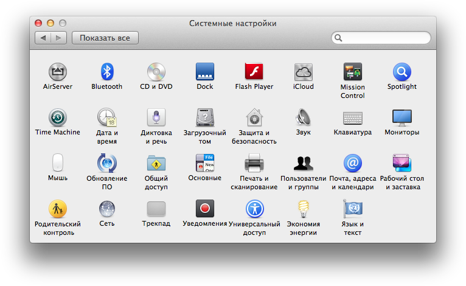
Task: Open Трекпад trackpad settings
Action: (x=156, y=209)
